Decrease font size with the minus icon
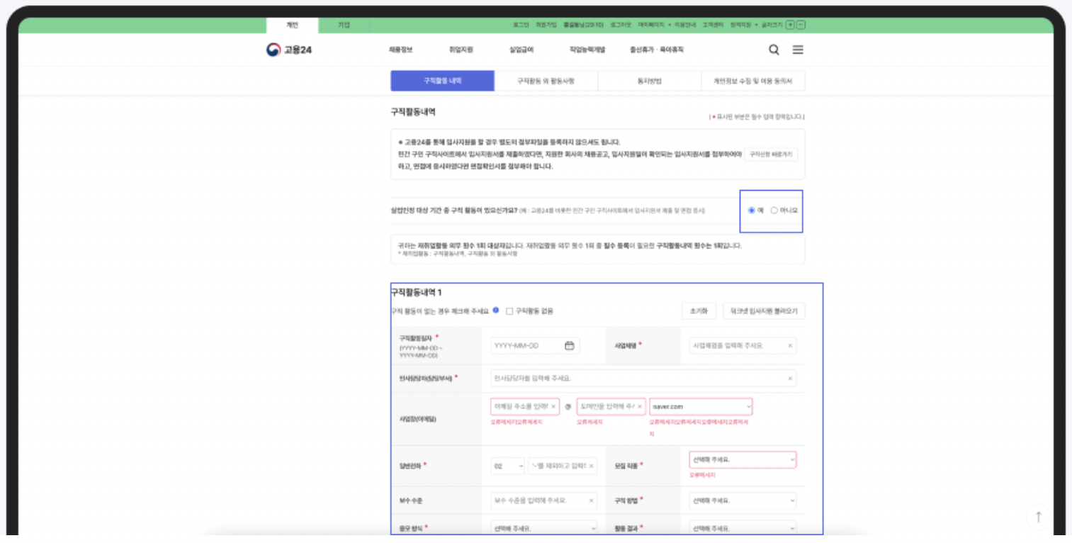The width and height of the screenshot is (1072, 543). coord(801,25)
